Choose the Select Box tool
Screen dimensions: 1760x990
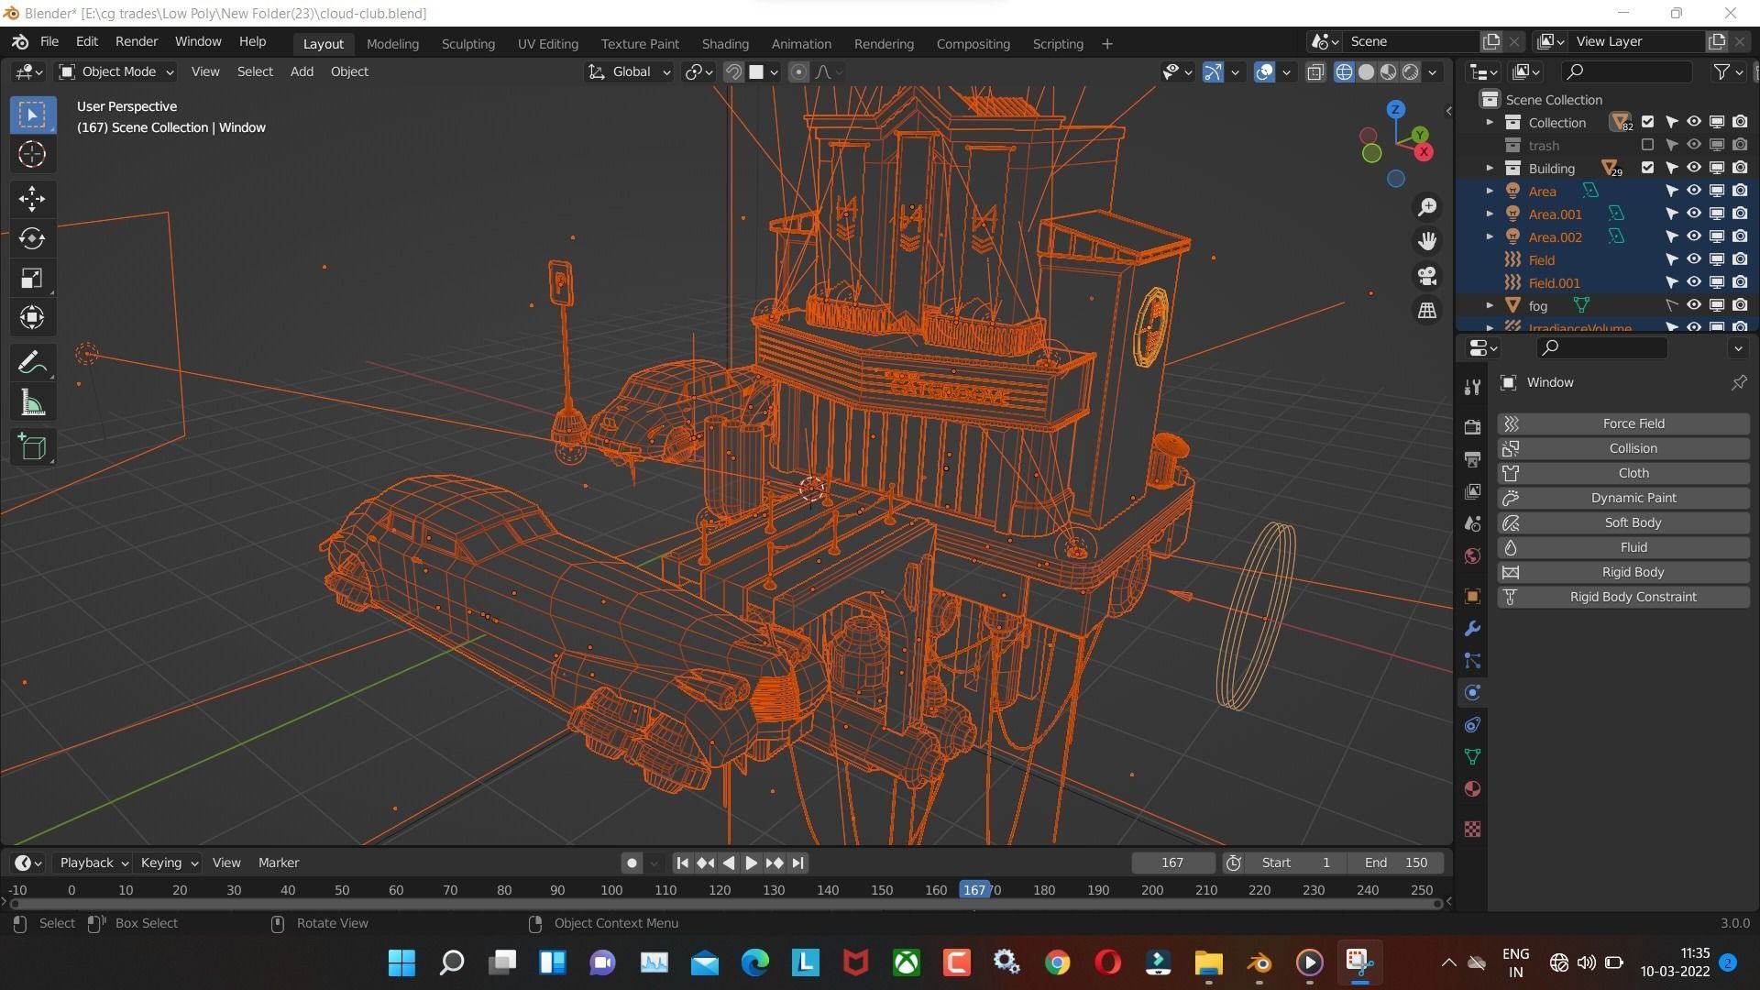32,115
